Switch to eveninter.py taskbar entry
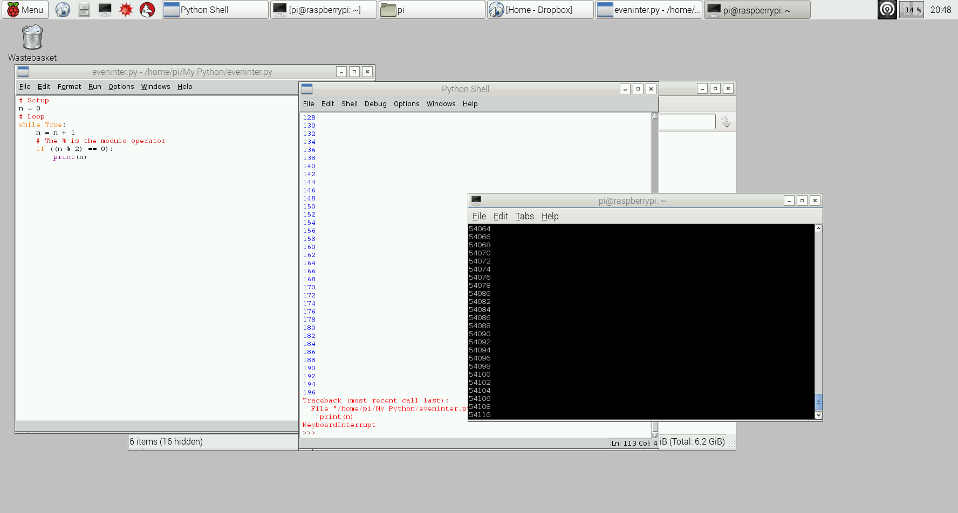Viewport: 958px width, 513px height. click(x=649, y=10)
